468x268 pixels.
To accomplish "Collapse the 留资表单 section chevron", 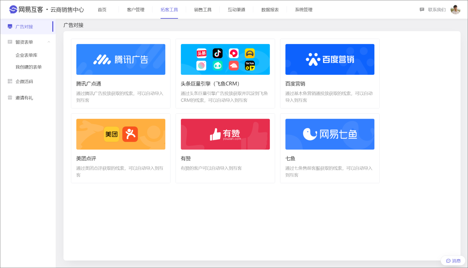I will [49, 42].
